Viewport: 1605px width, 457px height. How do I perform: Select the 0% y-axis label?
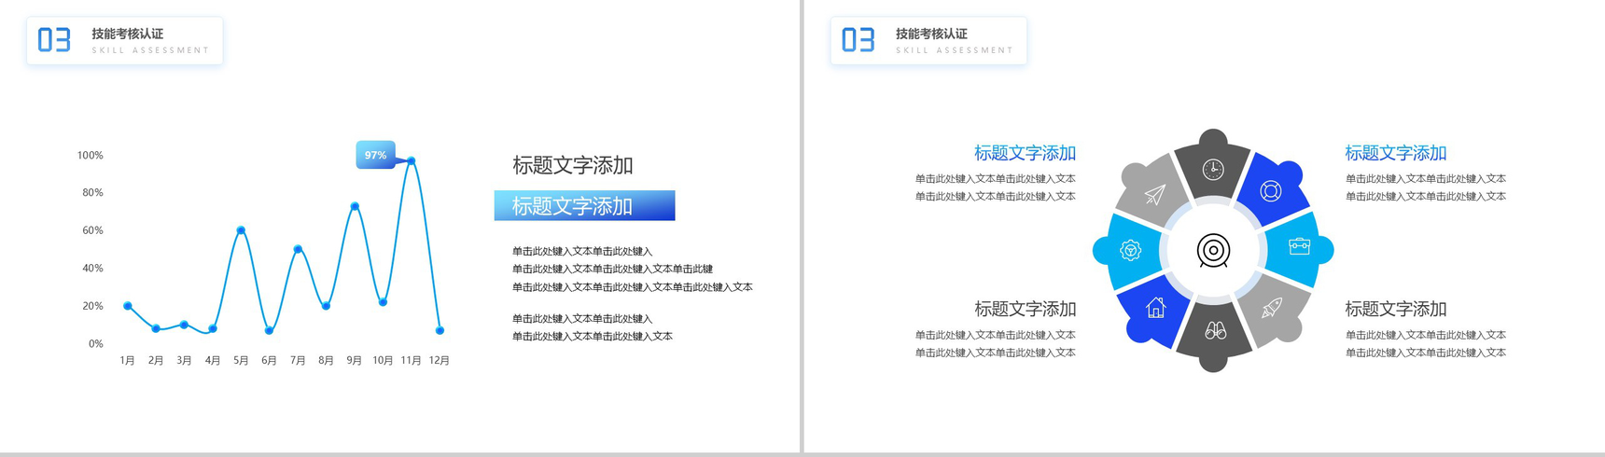95,344
